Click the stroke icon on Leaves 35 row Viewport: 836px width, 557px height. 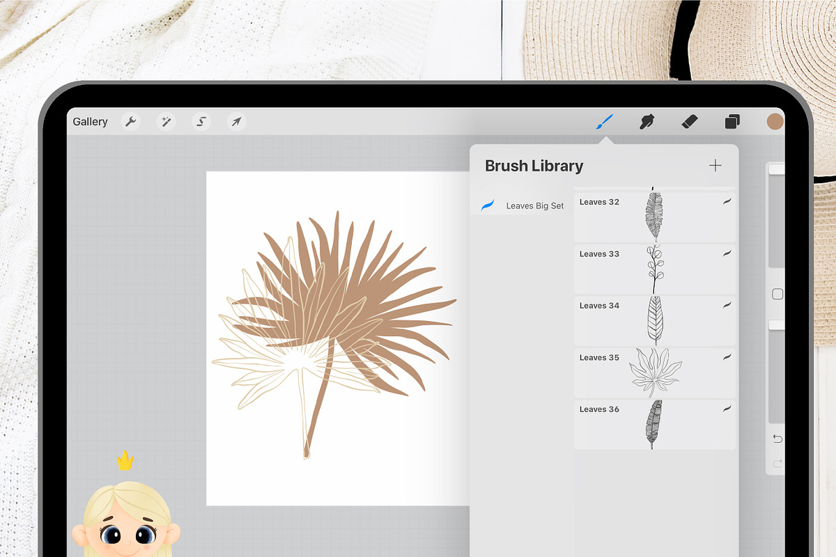click(x=727, y=357)
